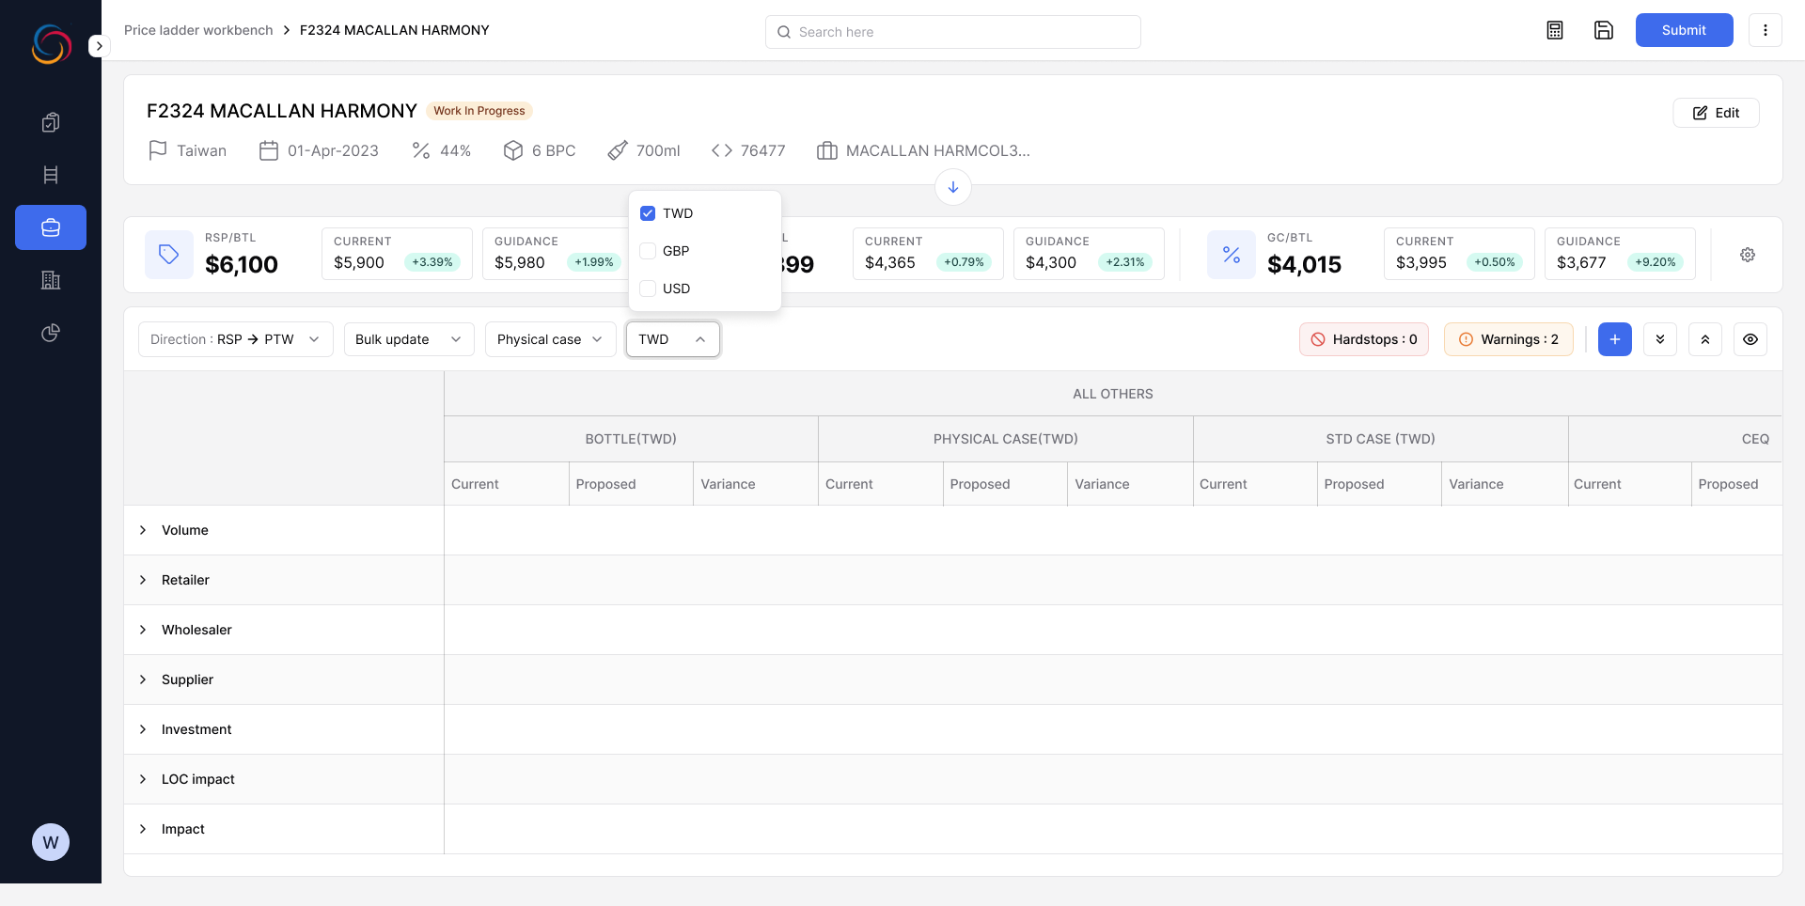This screenshot has width=1805, height=906.
Task: Click the Search here input field
Action: pyautogui.click(x=952, y=32)
